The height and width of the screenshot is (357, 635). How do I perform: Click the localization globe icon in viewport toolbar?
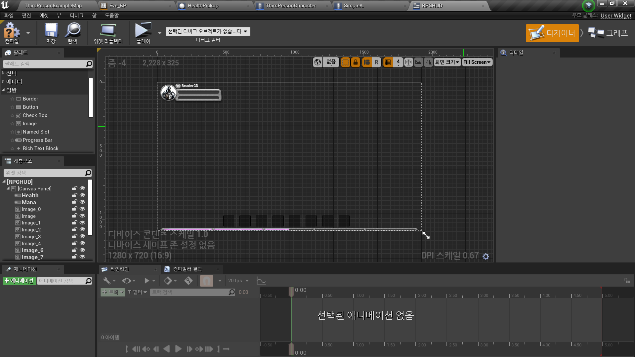[317, 62]
